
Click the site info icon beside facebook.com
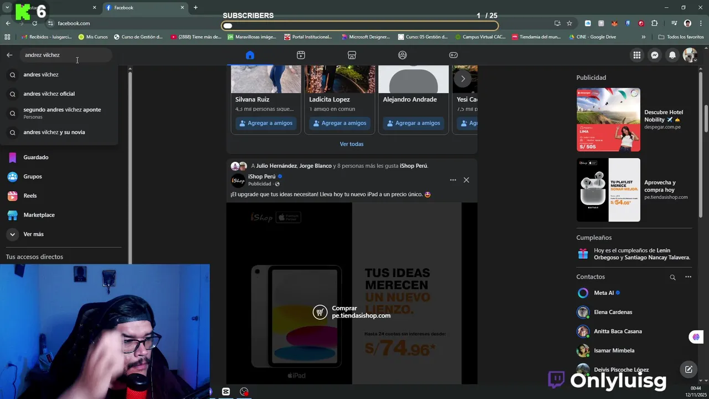[x=50, y=23]
